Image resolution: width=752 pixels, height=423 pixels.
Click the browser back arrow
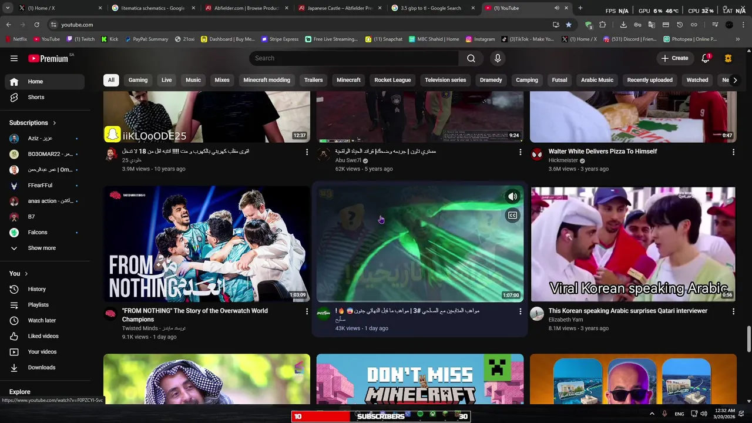coord(8,25)
